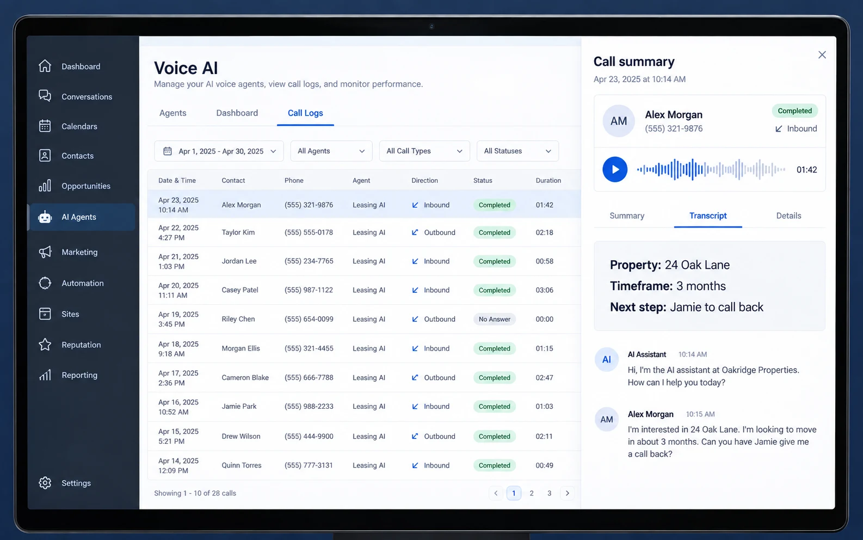Open the Drew Wilson call entry
The height and width of the screenshot is (540, 863).
363,436
